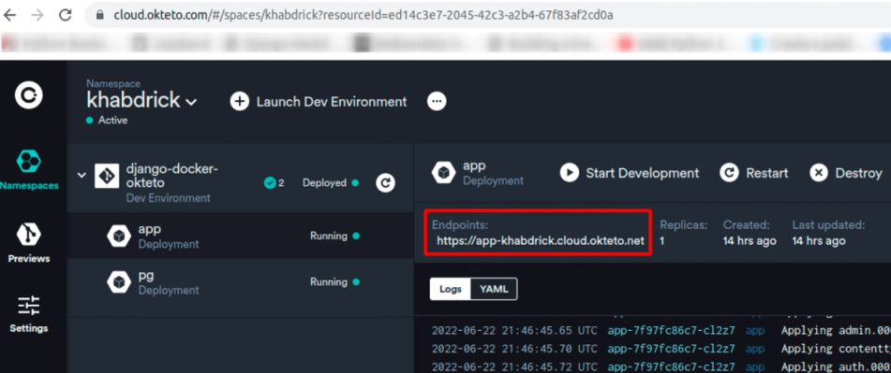This screenshot has height=373, width=891.
Task: Click the Running status of pg
Action: click(329, 281)
